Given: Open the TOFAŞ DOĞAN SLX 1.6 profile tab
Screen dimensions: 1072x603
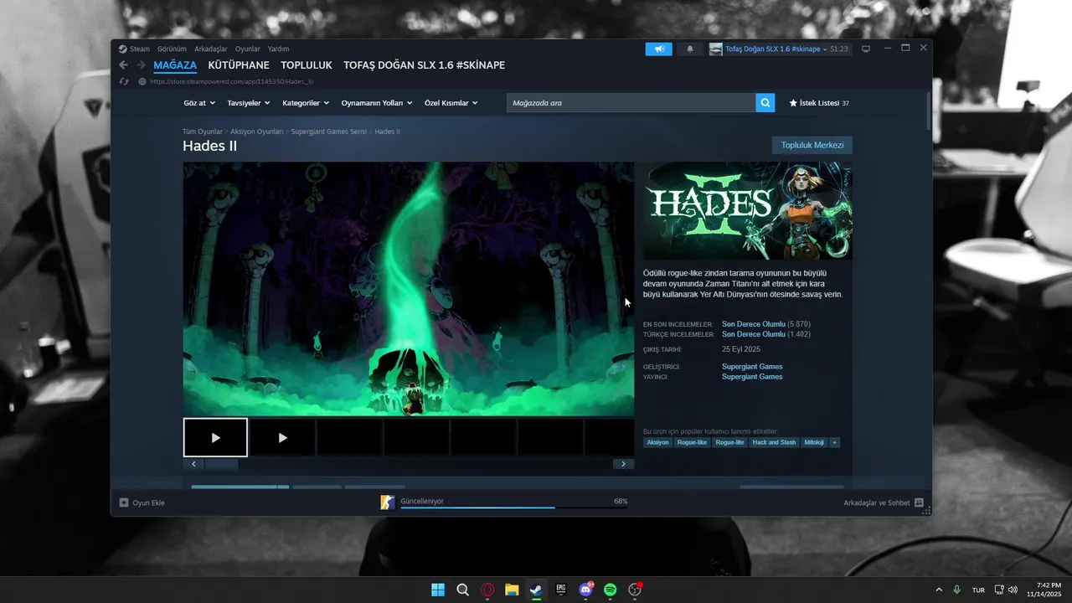Looking at the screenshot, I should tap(425, 65).
